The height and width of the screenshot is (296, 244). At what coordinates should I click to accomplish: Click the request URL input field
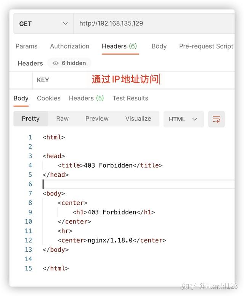pos(154,24)
